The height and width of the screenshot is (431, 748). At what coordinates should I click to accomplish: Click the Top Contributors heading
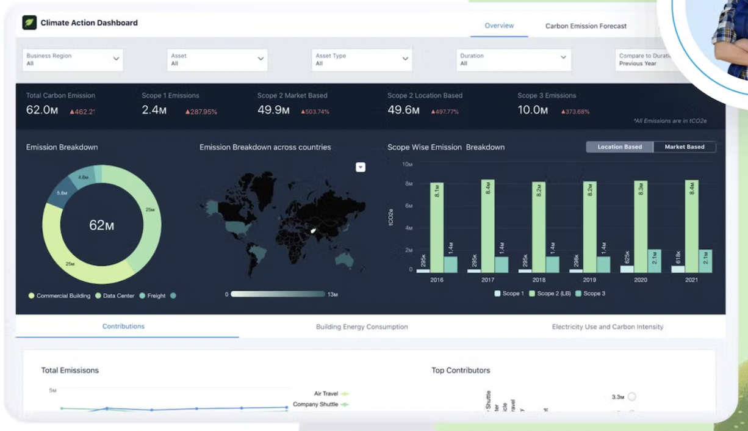click(461, 370)
